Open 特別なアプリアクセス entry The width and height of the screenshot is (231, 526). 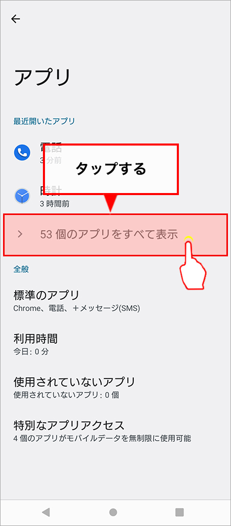click(x=115, y=431)
